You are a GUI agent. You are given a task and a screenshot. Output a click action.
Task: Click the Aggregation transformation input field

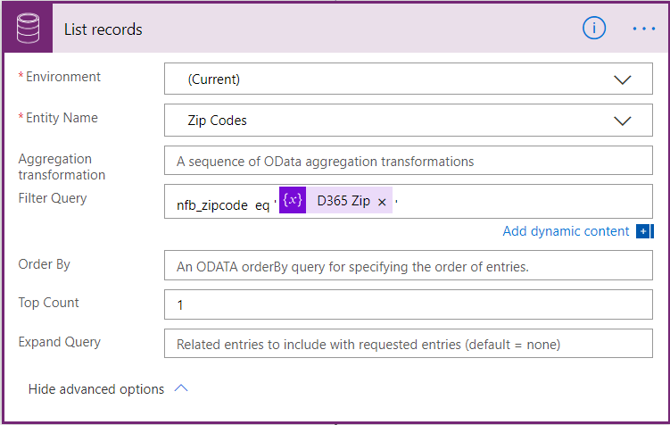coord(408,162)
